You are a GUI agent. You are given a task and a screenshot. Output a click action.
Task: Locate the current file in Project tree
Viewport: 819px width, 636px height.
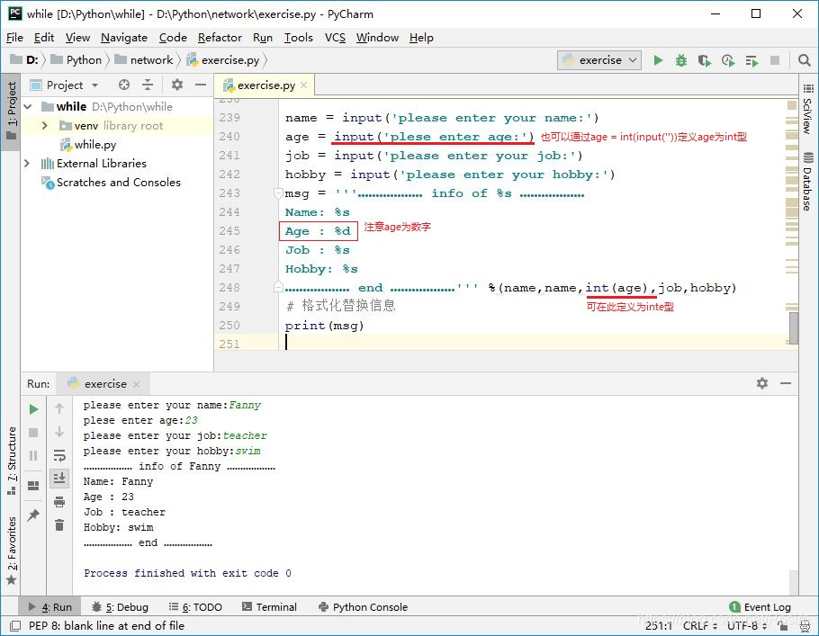(x=124, y=85)
